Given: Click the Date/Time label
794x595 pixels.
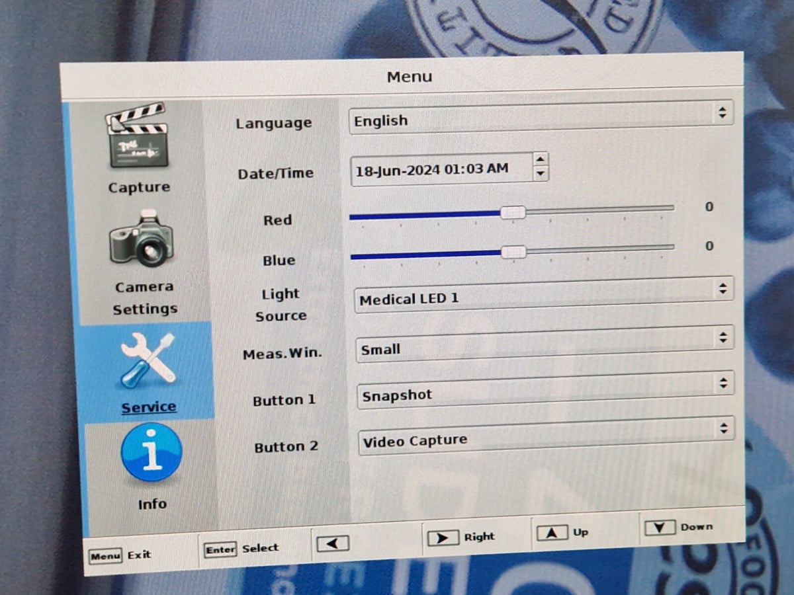Looking at the screenshot, I should (276, 173).
